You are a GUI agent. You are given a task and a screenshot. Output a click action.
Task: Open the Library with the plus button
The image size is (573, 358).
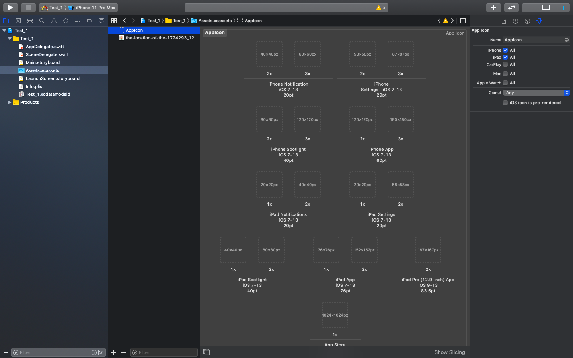click(x=493, y=7)
